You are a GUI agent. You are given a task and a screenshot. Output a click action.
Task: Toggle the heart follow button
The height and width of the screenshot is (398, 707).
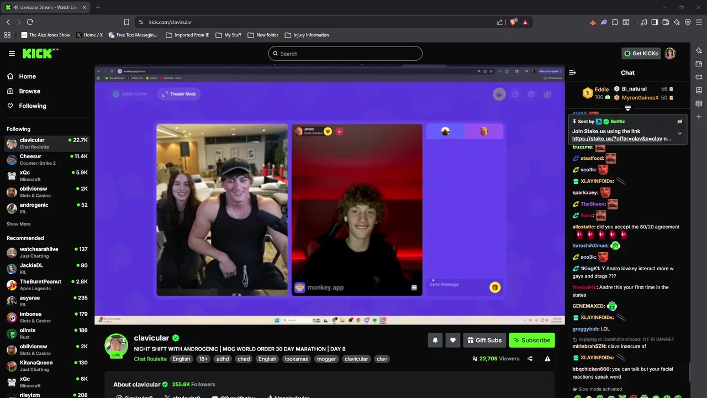452,341
